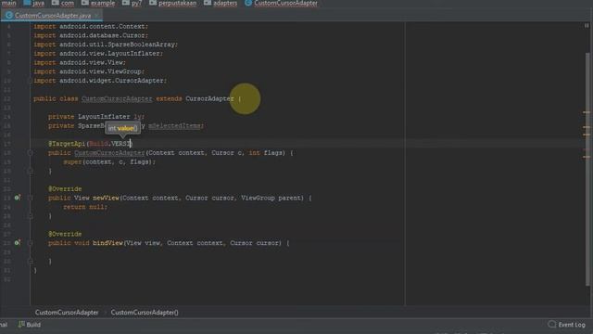
Task: Click the 'import android.widget.CursorAdapter' line
Action: [x=100, y=81]
